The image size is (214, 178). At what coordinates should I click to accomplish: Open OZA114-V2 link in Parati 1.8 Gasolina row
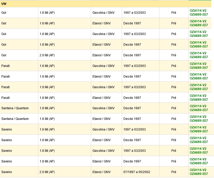(198, 85)
